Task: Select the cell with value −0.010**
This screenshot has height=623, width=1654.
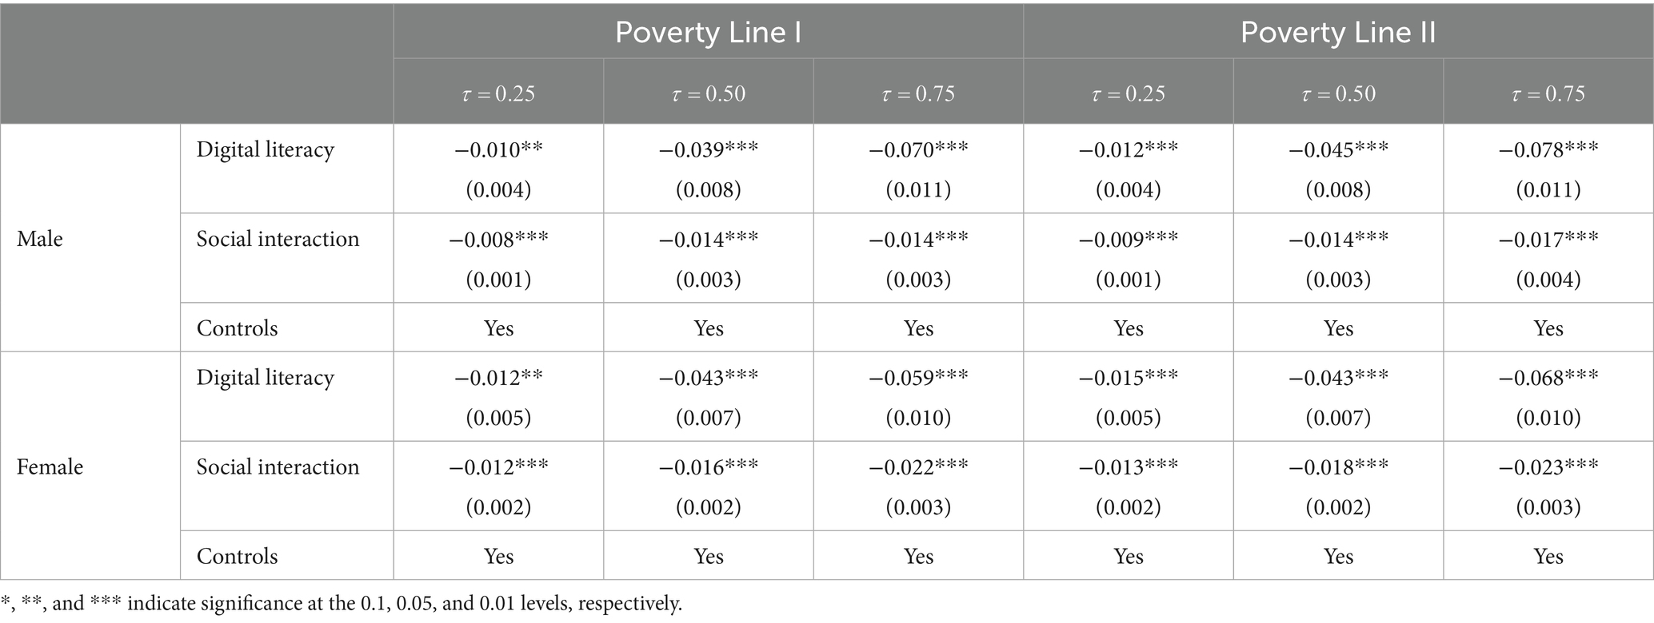Action: pyautogui.click(x=498, y=149)
